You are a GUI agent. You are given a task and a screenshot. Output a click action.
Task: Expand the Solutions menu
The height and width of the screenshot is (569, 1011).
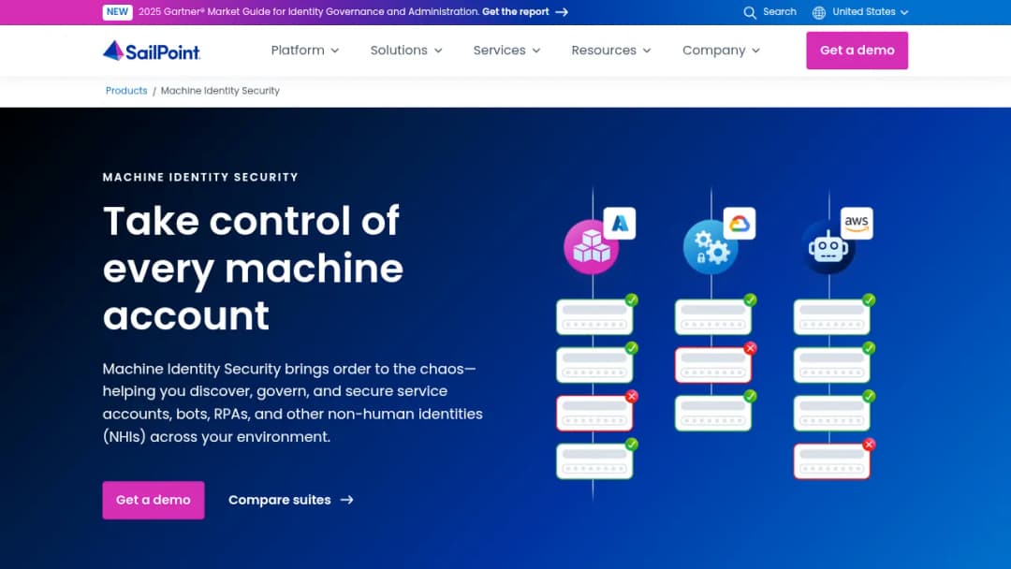(x=406, y=51)
